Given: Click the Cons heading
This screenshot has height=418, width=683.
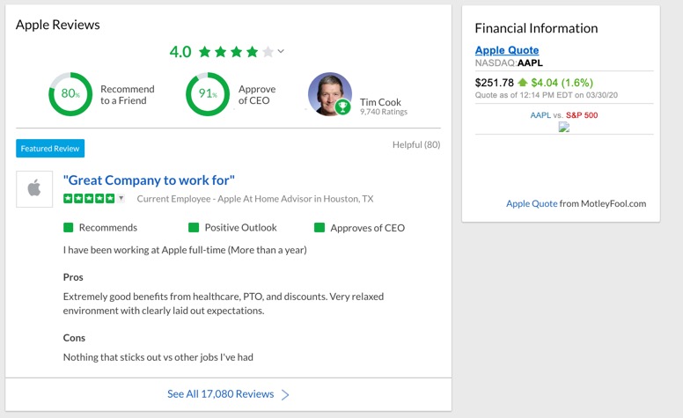Looking at the screenshot, I should click(74, 338).
